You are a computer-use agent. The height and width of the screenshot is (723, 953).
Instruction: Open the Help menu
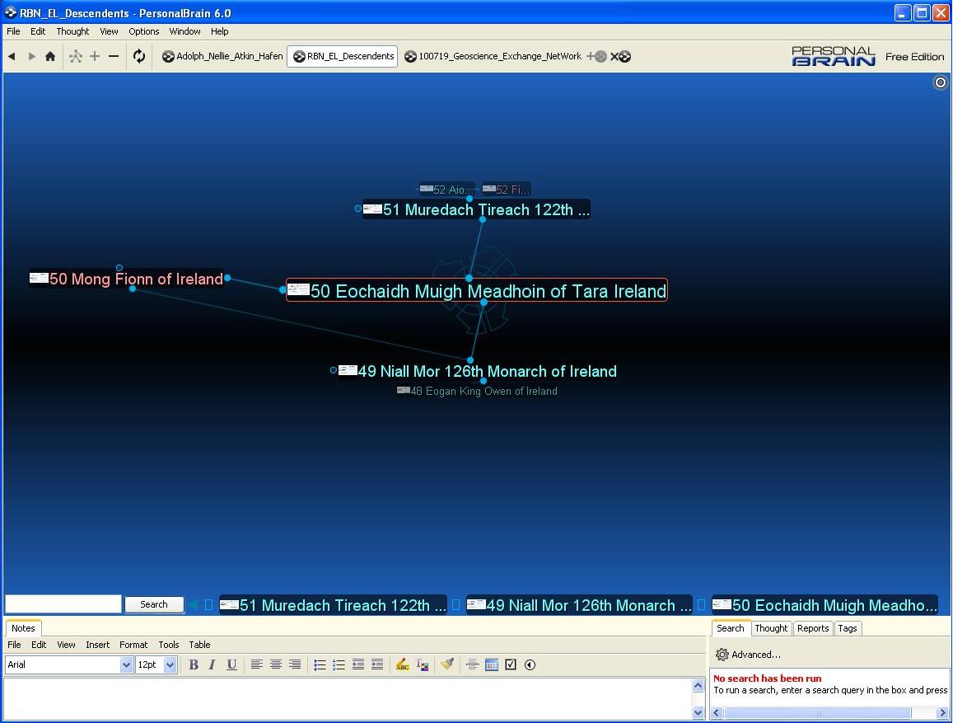click(x=220, y=31)
